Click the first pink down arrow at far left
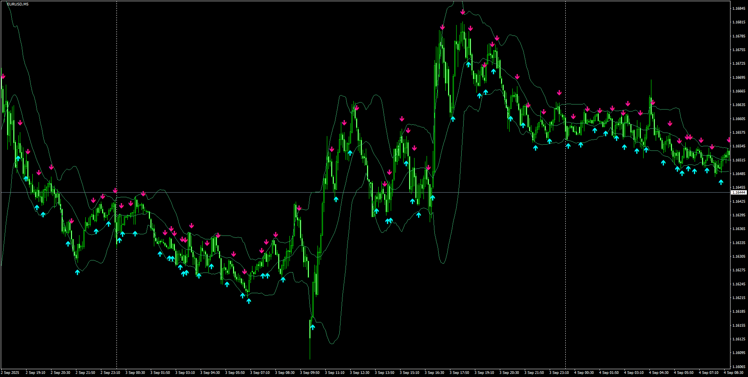The width and height of the screenshot is (748, 377). pos(3,77)
